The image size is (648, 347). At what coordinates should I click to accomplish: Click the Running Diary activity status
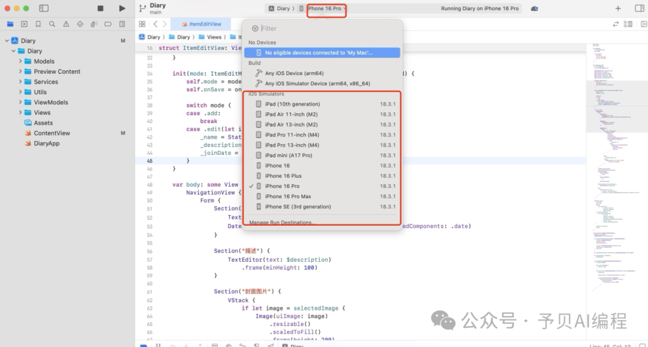pos(479,8)
